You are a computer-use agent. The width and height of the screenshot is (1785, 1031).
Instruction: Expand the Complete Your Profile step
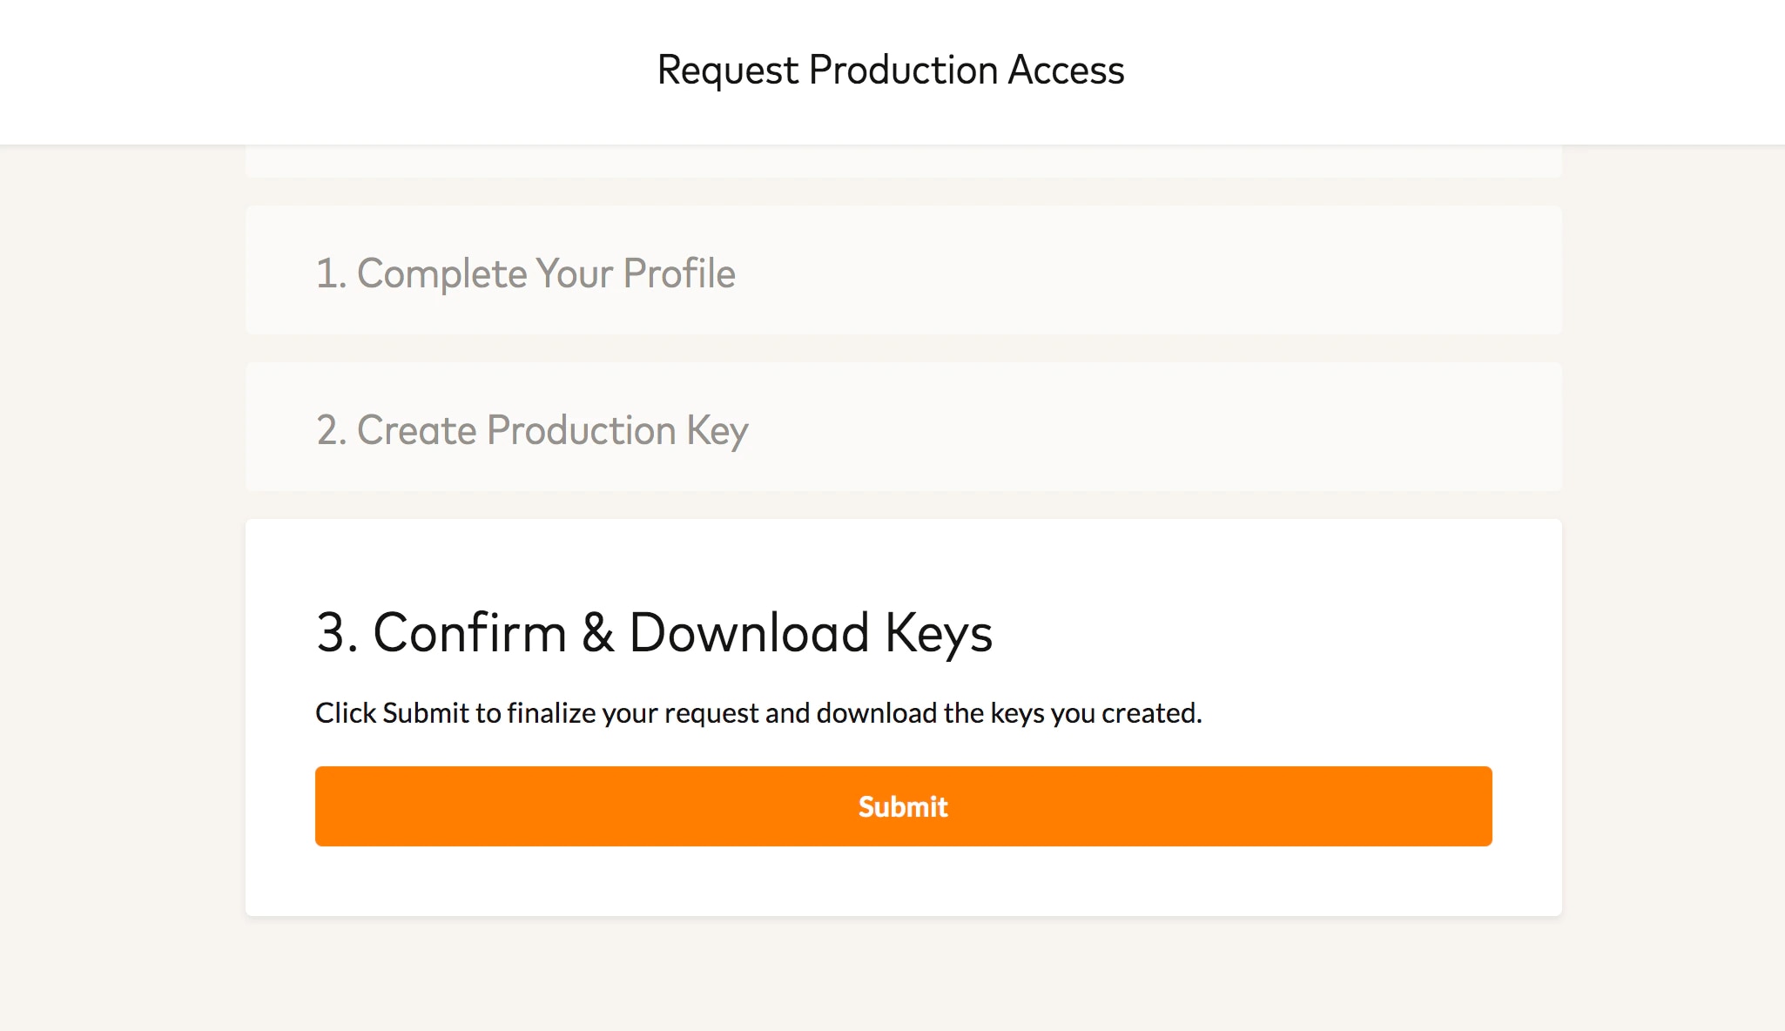pos(903,271)
